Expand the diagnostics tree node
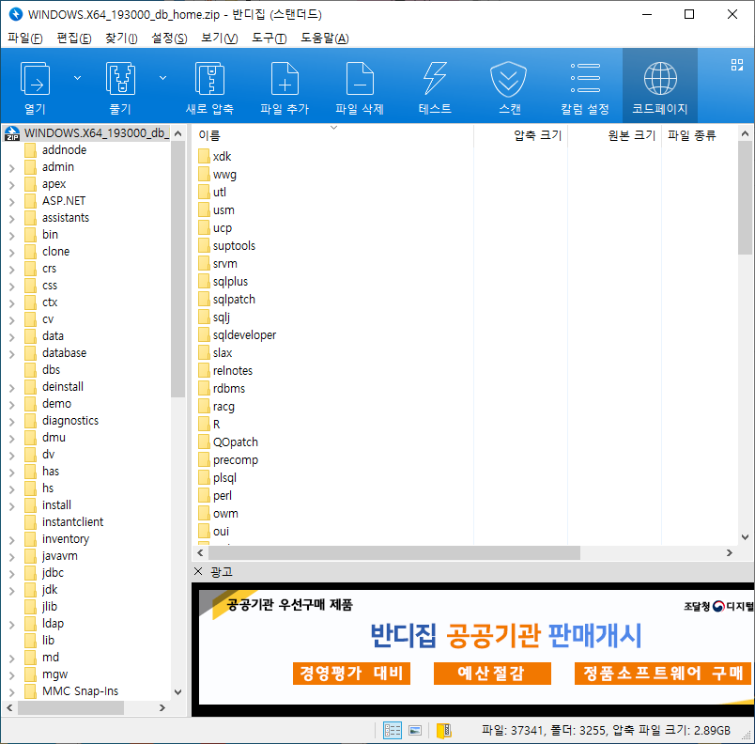The height and width of the screenshot is (744, 755). click(12, 422)
